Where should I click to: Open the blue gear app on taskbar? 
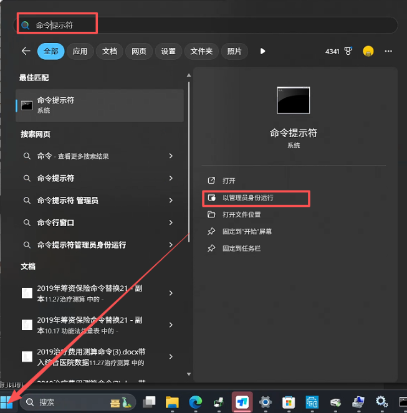[266, 402]
